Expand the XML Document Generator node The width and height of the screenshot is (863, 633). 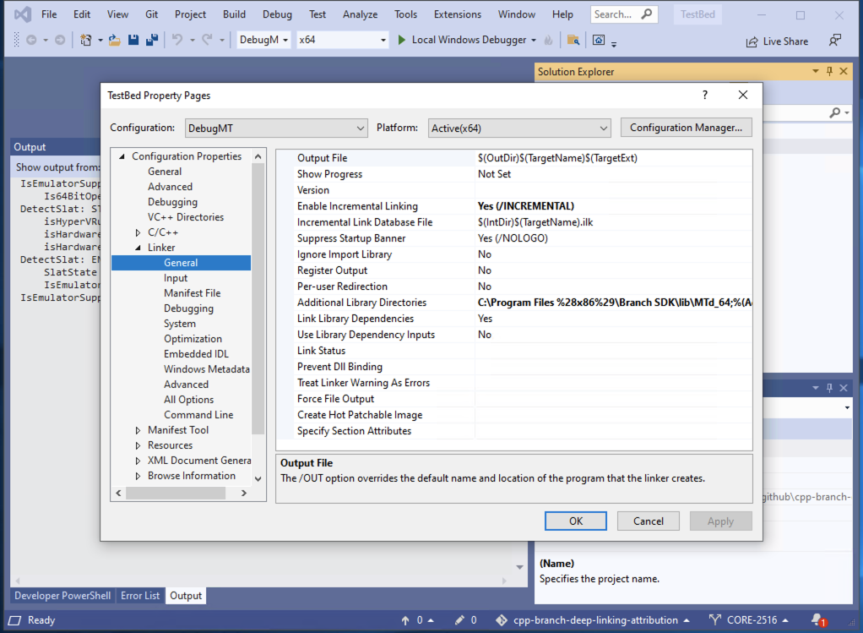tap(138, 461)
